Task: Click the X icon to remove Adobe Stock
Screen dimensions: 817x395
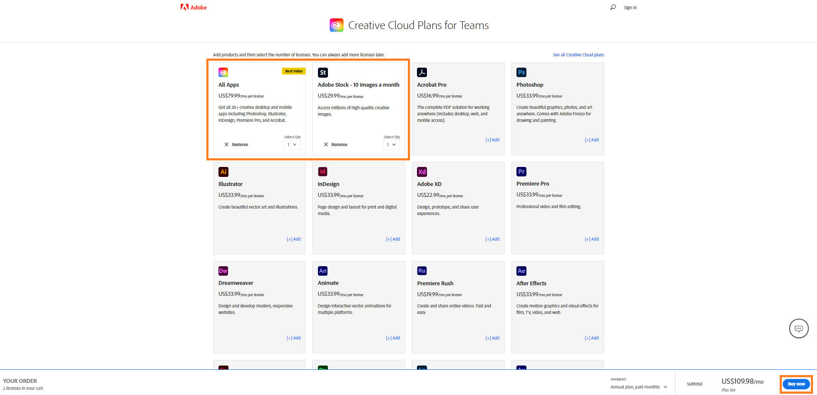Action: 326,144
